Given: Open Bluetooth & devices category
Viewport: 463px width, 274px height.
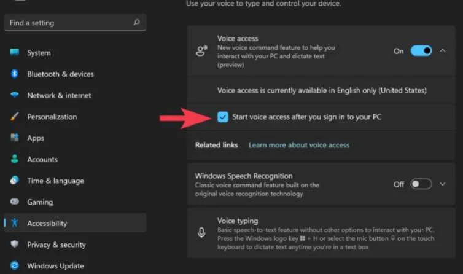Looking at the screenshot, I should [75, 74].
